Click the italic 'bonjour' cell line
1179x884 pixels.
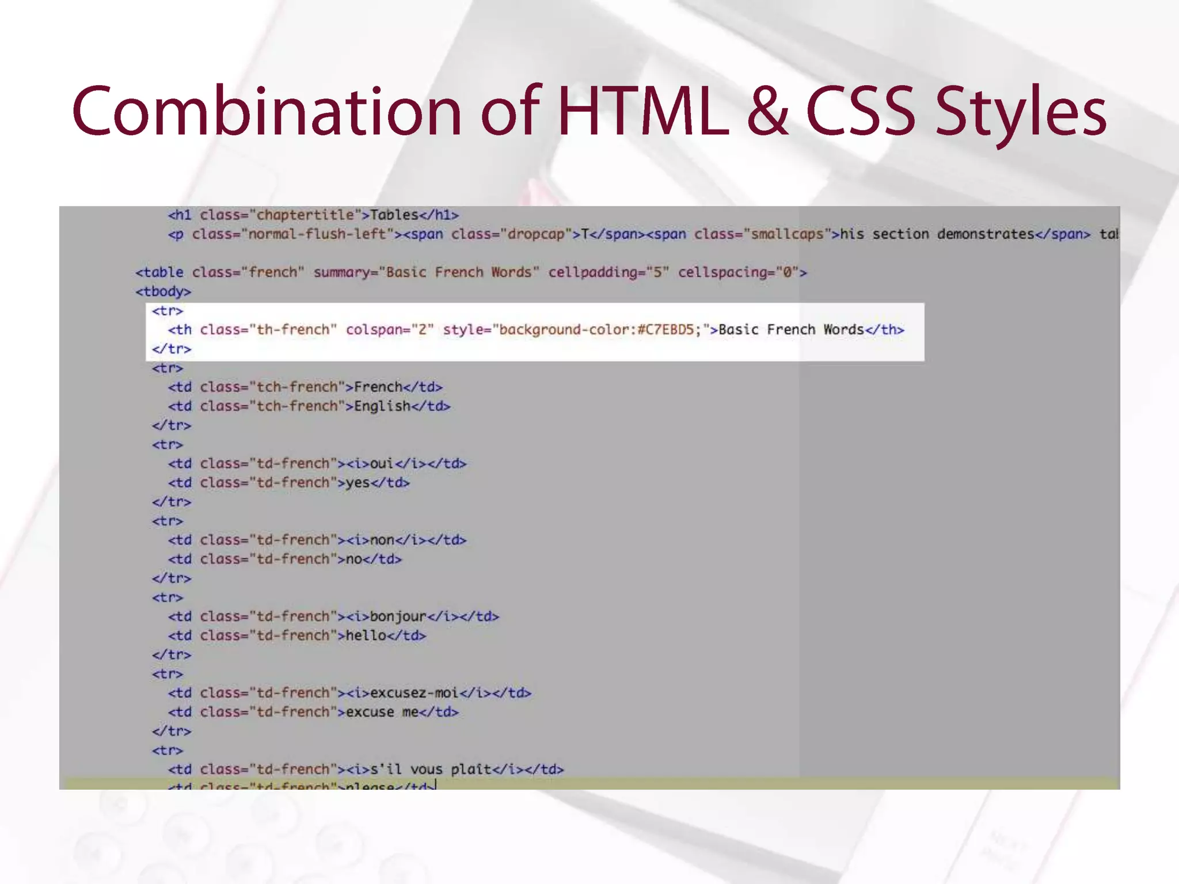pos(333,617)
